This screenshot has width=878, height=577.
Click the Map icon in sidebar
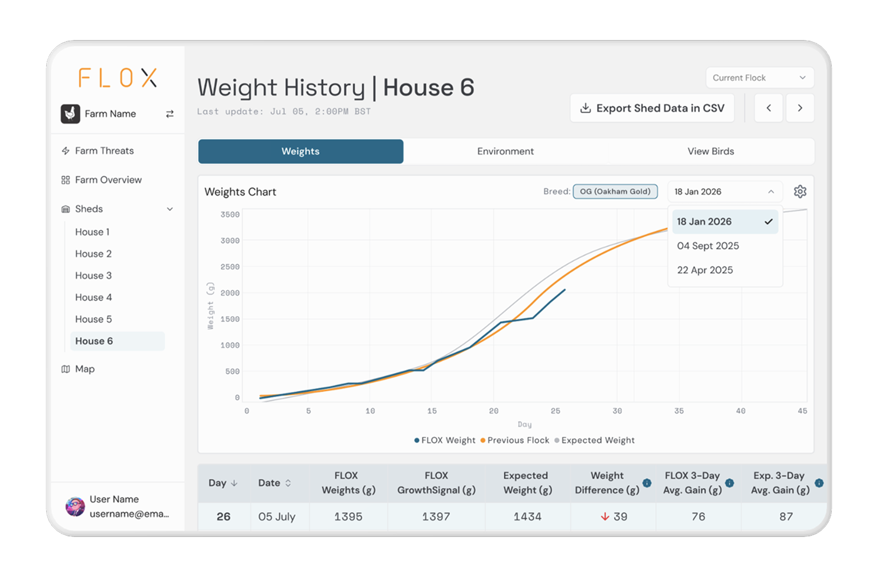(66, 369)
